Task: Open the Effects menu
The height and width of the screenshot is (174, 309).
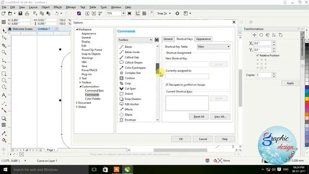Action: (x=57, y=7)
